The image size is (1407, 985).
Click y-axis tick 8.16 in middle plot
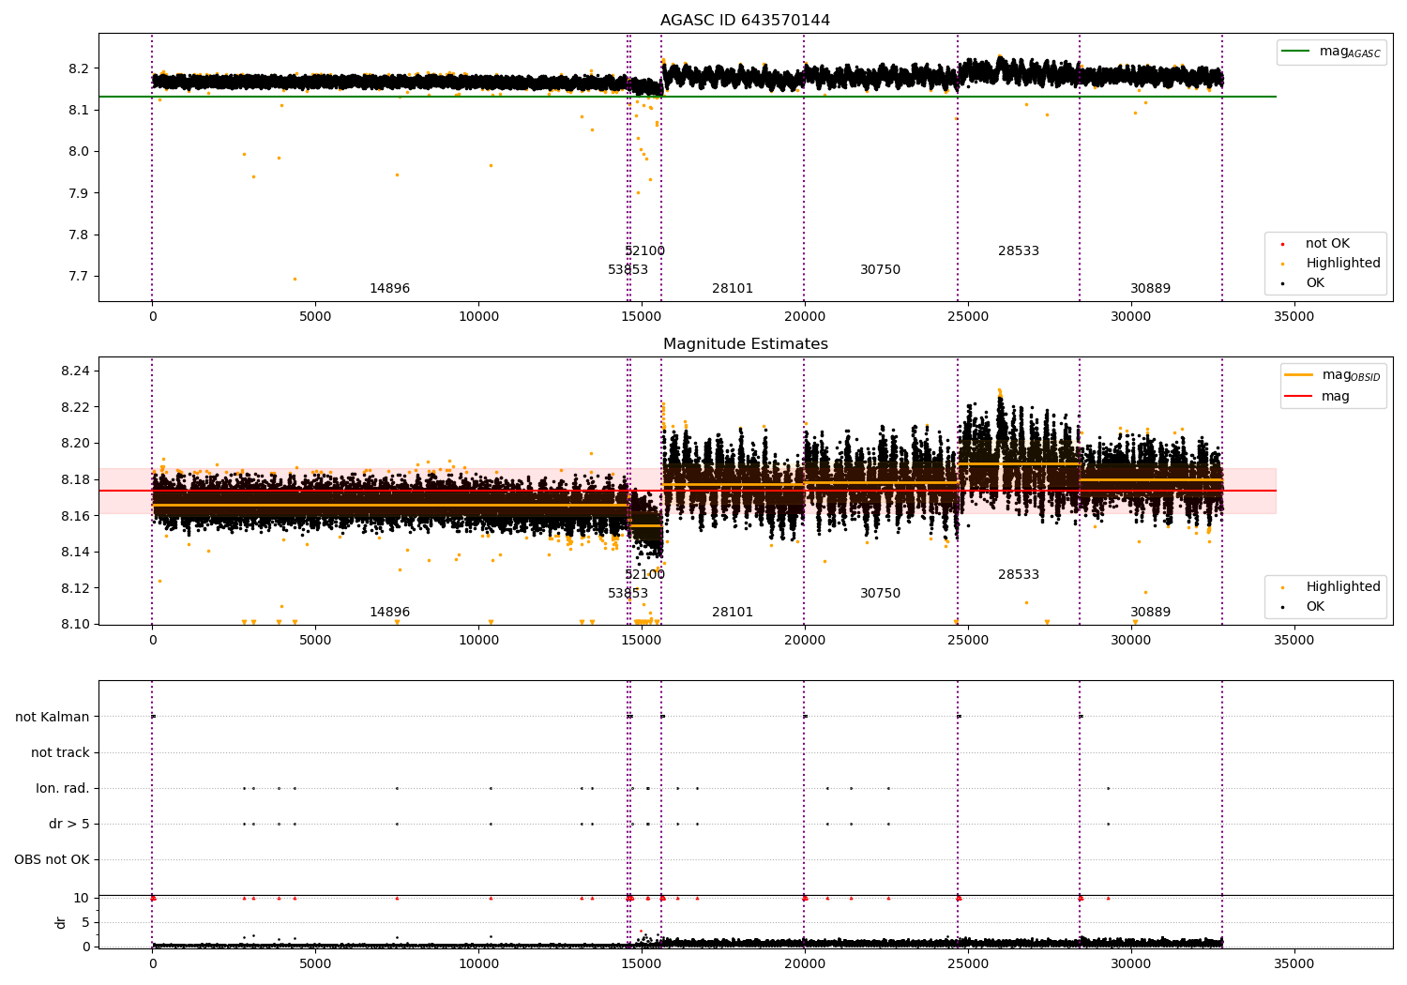[x=75, y=516]
